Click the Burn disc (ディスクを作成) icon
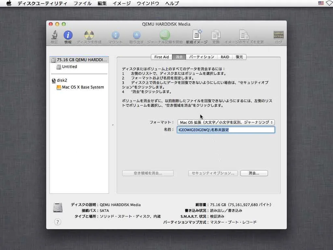This screenshot has width=333, height=250. 89,35
